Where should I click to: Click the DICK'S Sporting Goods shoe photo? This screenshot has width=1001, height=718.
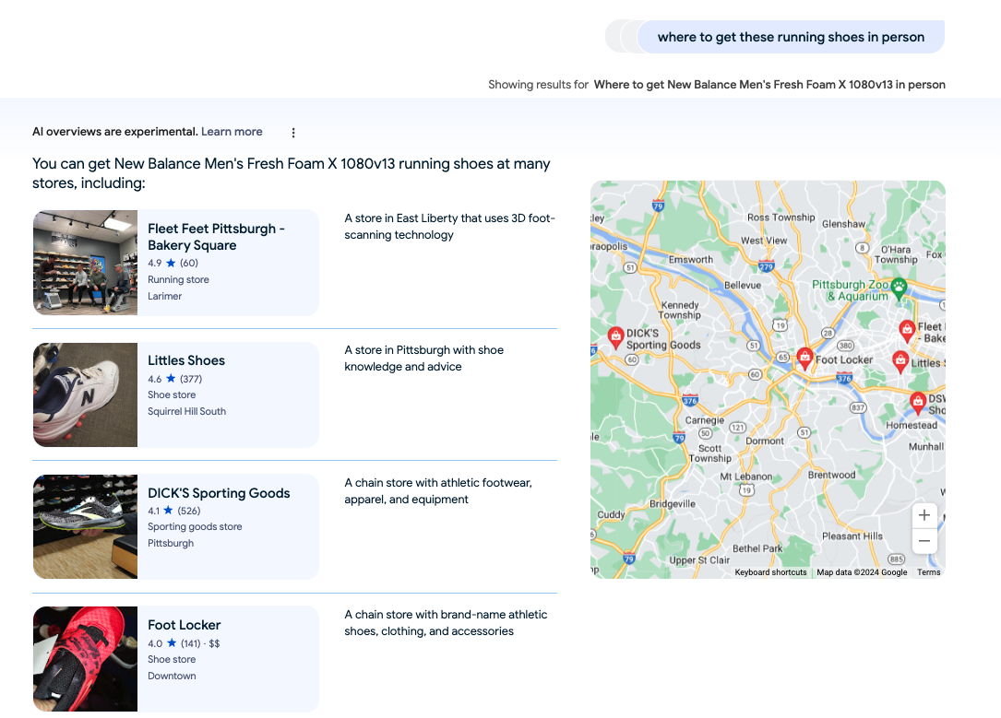[x=85, y=526]
